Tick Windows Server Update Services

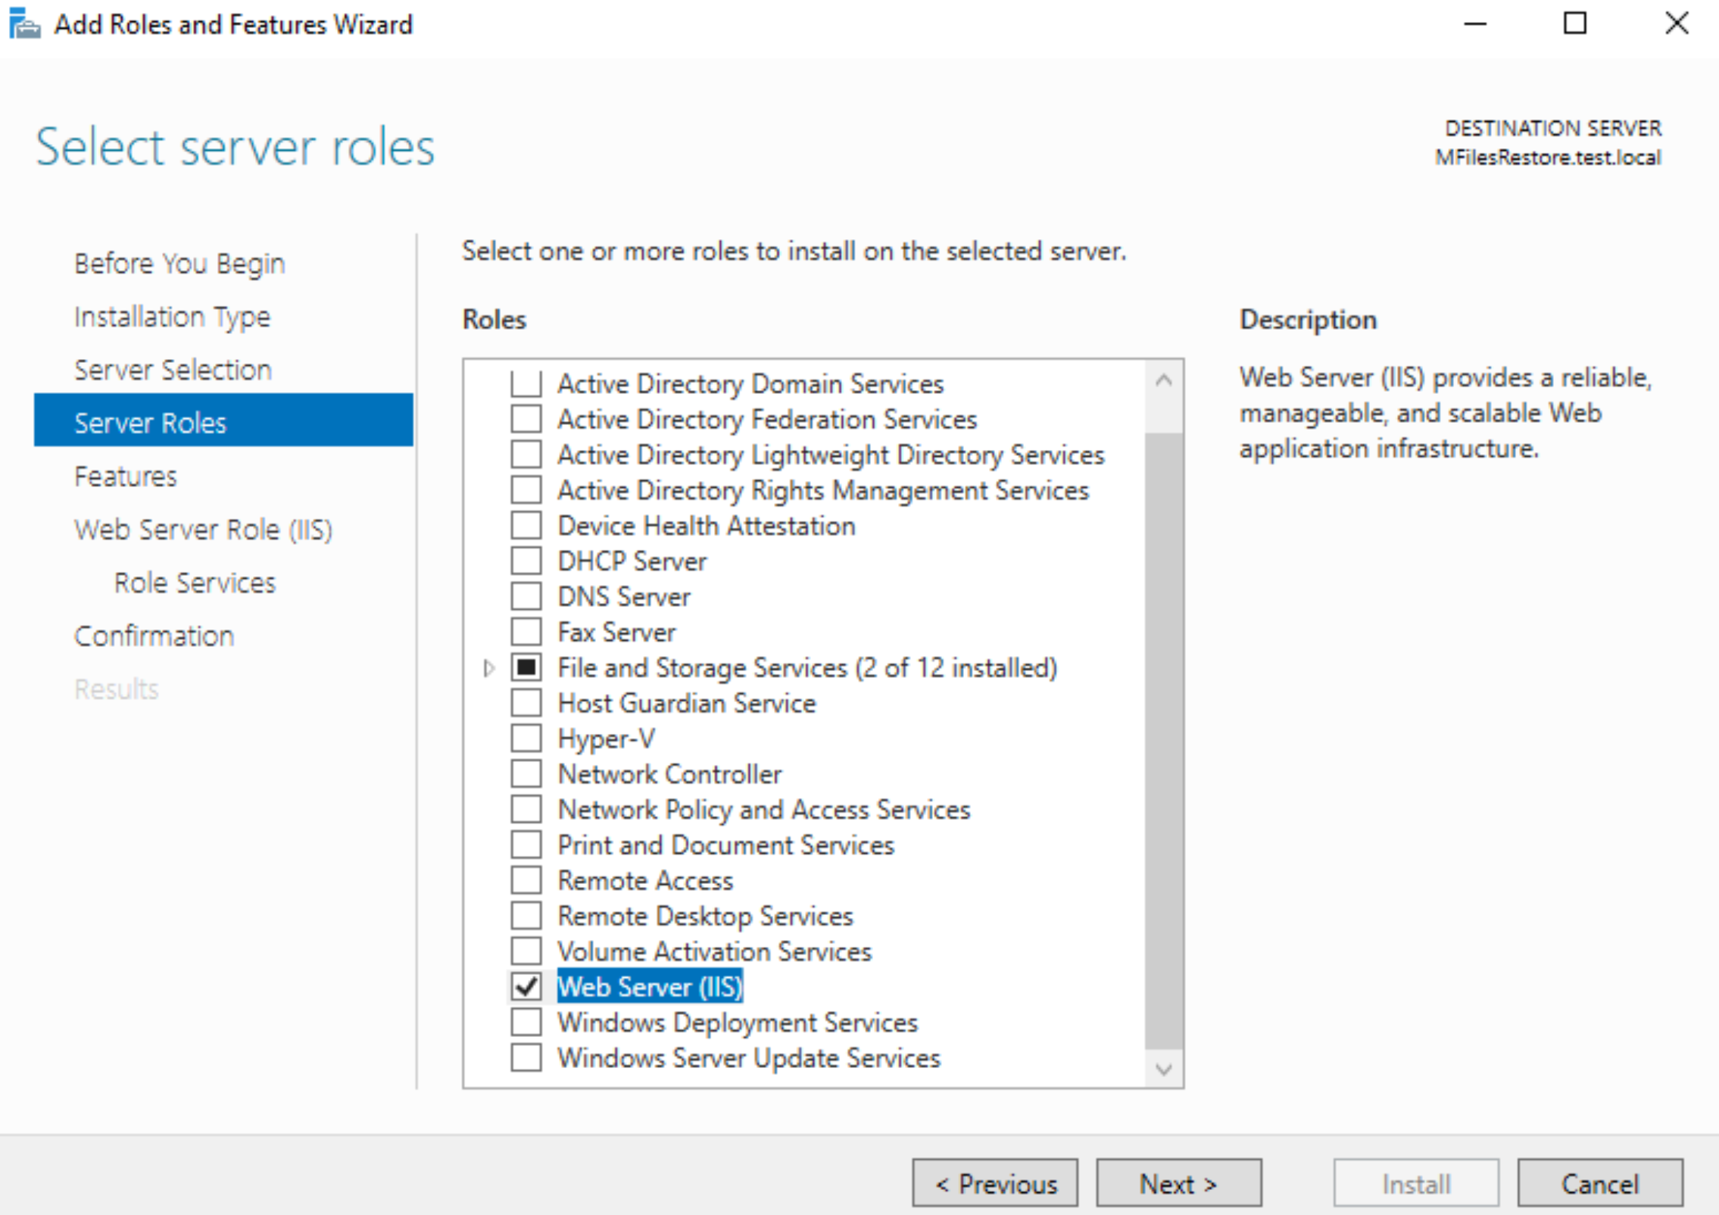[x=526, y=1058]
